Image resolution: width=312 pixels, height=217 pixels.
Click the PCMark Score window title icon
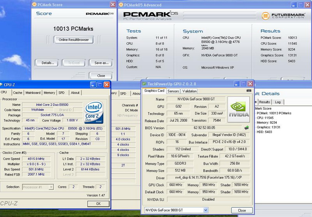pos(34,4)
